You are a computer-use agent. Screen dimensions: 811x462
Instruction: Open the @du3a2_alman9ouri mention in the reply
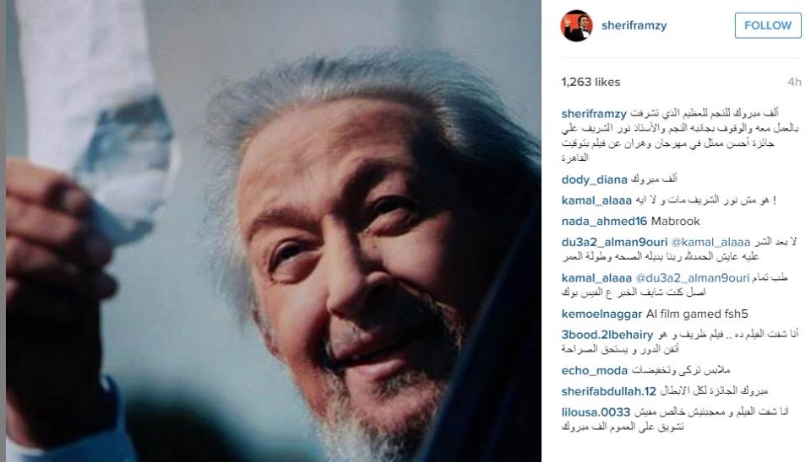[692, 278]
